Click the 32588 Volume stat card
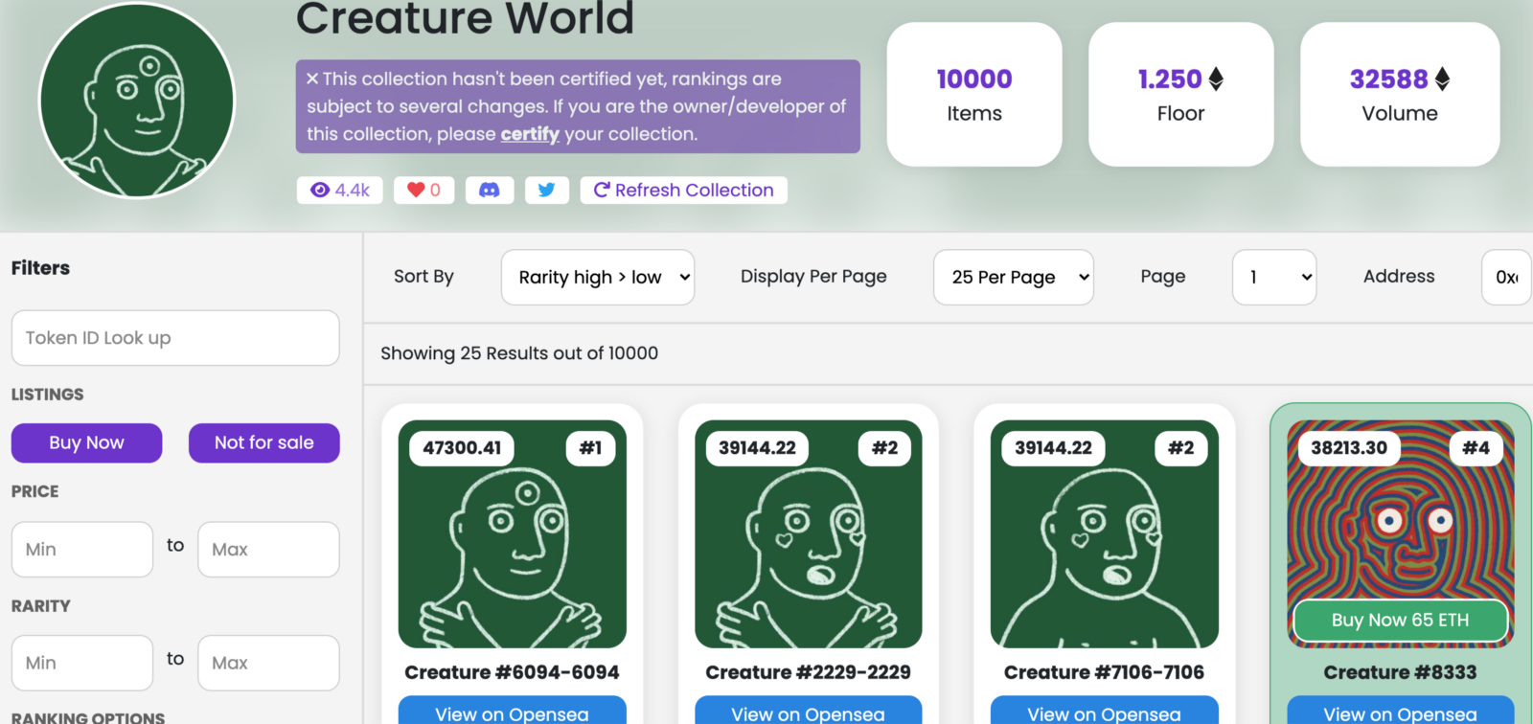Screen dimensions: 1533x724 (x=1400, y=95)
